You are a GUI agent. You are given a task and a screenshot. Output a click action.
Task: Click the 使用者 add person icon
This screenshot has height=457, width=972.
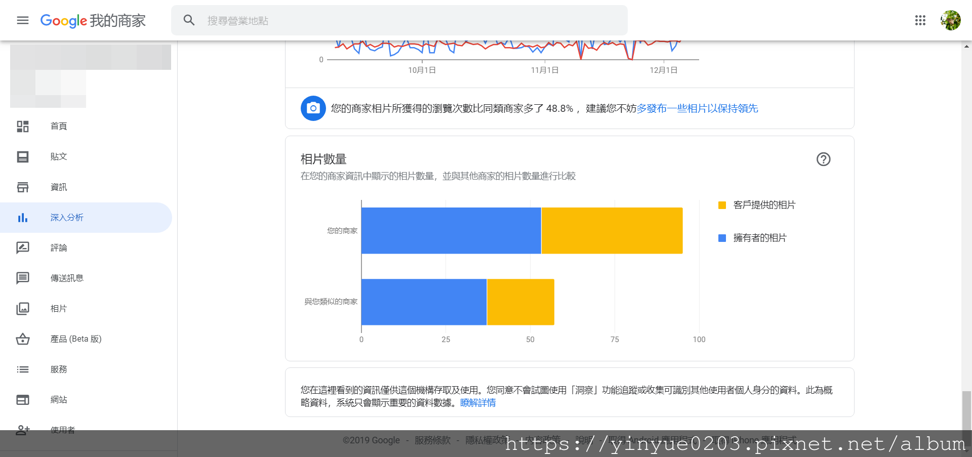coord(23,430)
